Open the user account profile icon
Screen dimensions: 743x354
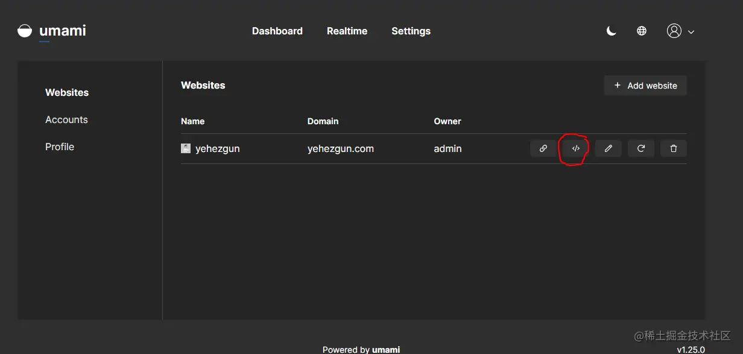pos(675,31)
